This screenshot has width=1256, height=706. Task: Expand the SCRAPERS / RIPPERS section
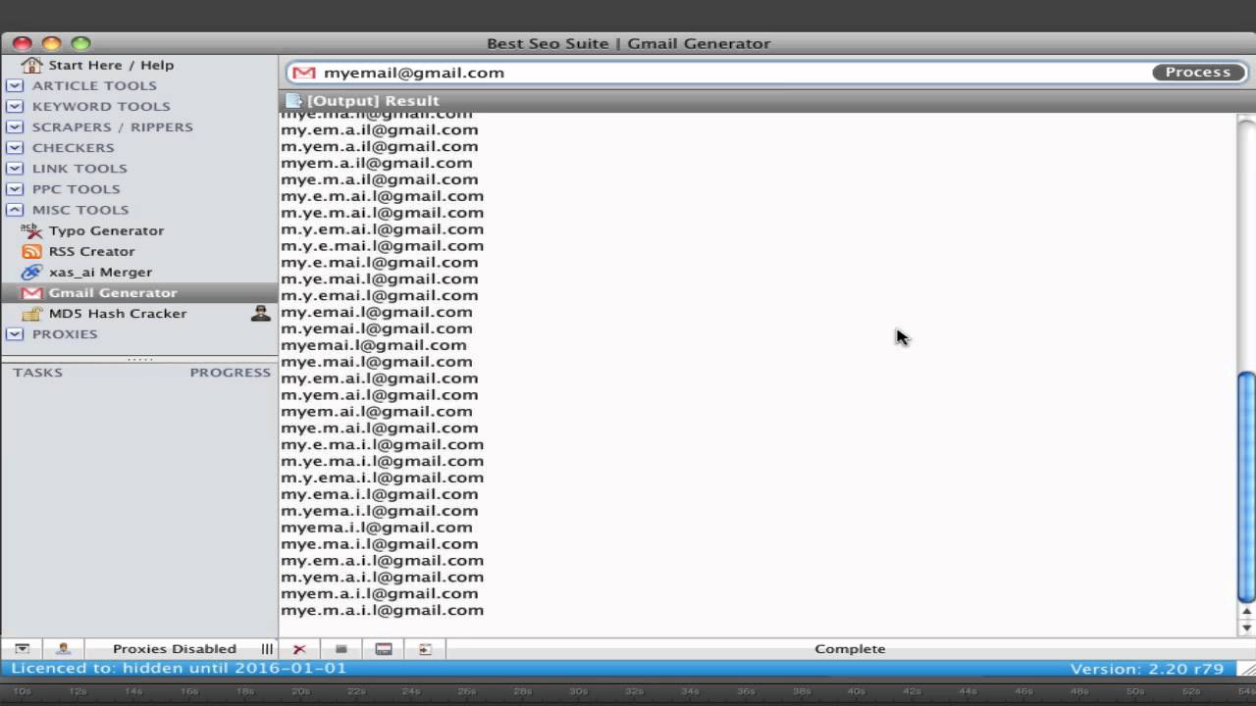pos(15,126)
